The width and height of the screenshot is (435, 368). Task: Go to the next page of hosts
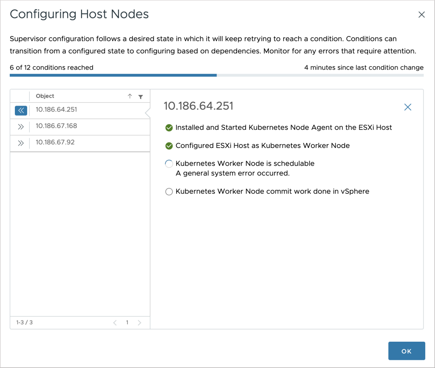point(139,323)
